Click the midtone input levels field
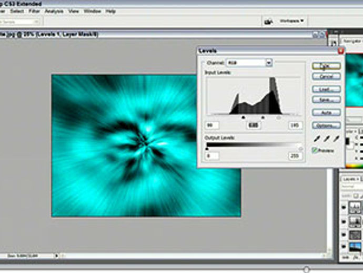This screenshot has width=363, height=273. coord(253,125)
